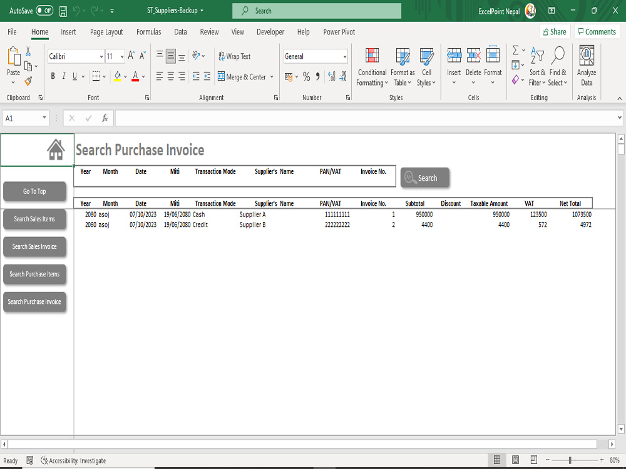The image size is (626, 469).
Task: Click the Format Painter brush icon
Action: point(28,81)
